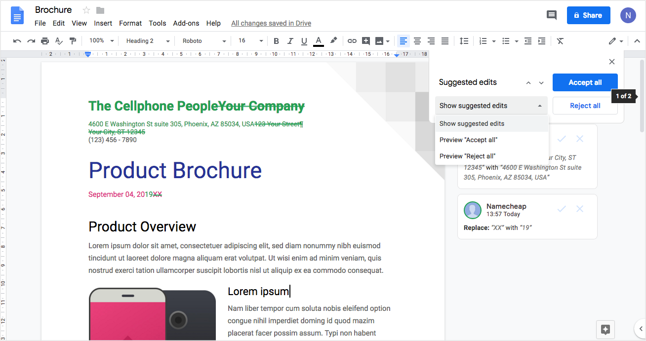Open the Roboto font dropdown
Screen dimensions: 646x341
(204, 41)
